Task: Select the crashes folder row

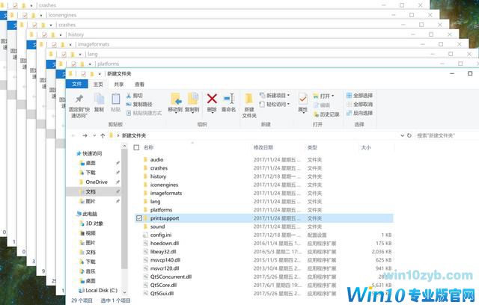Action: 263,168
